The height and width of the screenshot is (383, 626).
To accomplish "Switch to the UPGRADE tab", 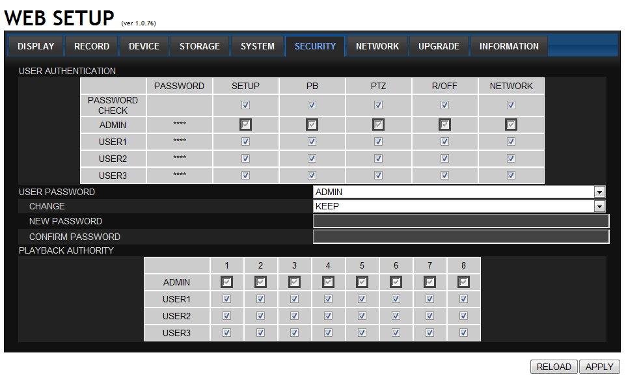I will [x=439, y=46].
